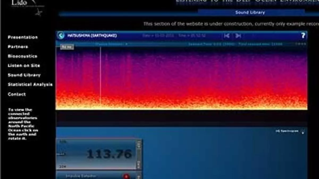This screenshot has height=179, width=319.
Task: Click the side tab of Impulse Detector panel
Action: [139, 176]
